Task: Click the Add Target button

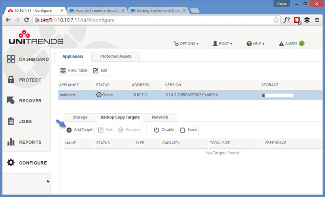Action: (79, 130)
